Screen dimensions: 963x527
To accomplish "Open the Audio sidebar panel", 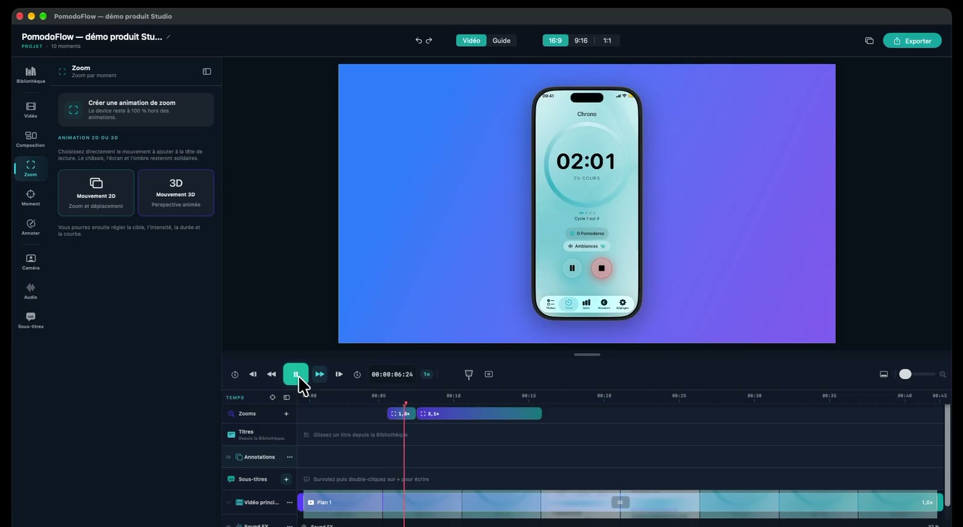I will click(31, 291).
